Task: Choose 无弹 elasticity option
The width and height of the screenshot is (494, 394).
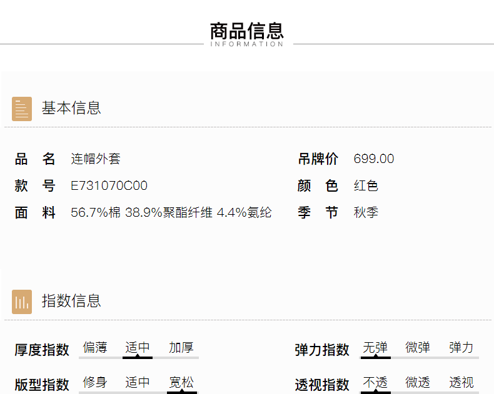Action: click(x=375, y=347)
